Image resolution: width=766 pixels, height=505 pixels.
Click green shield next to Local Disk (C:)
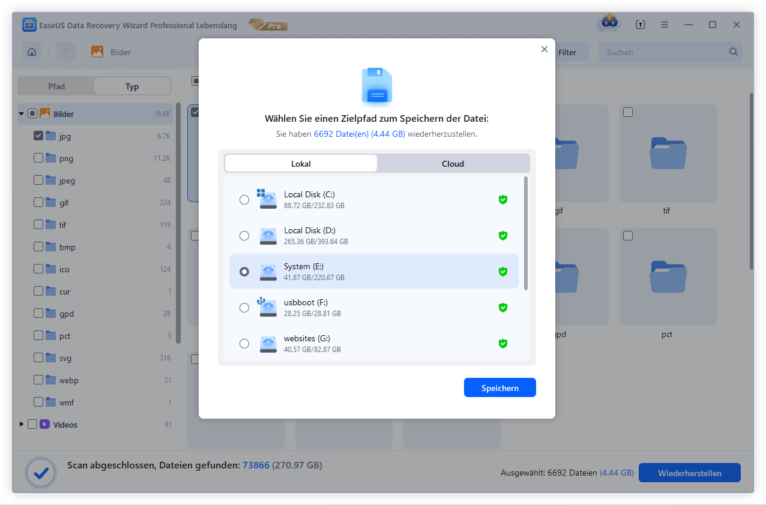pos(503,200)
